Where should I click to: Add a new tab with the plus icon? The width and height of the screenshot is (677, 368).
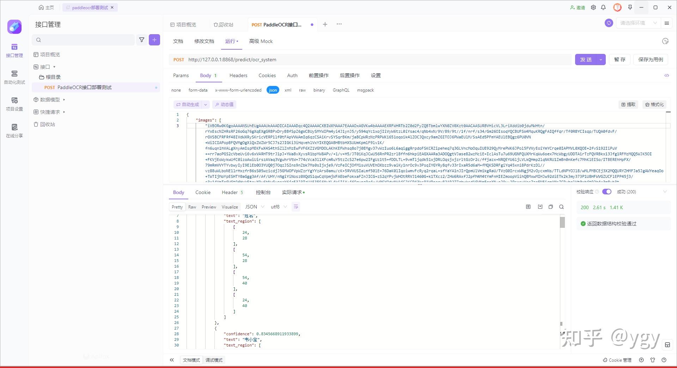click(x=325, y=24)
